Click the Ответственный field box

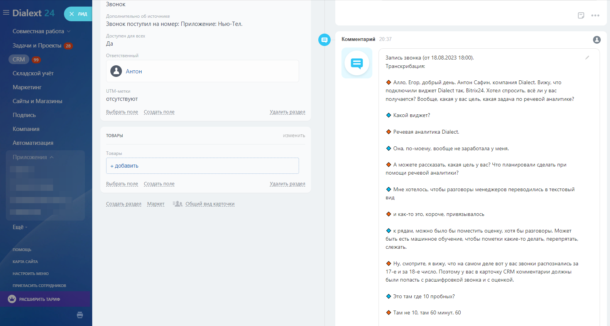(x=203, y=71)
